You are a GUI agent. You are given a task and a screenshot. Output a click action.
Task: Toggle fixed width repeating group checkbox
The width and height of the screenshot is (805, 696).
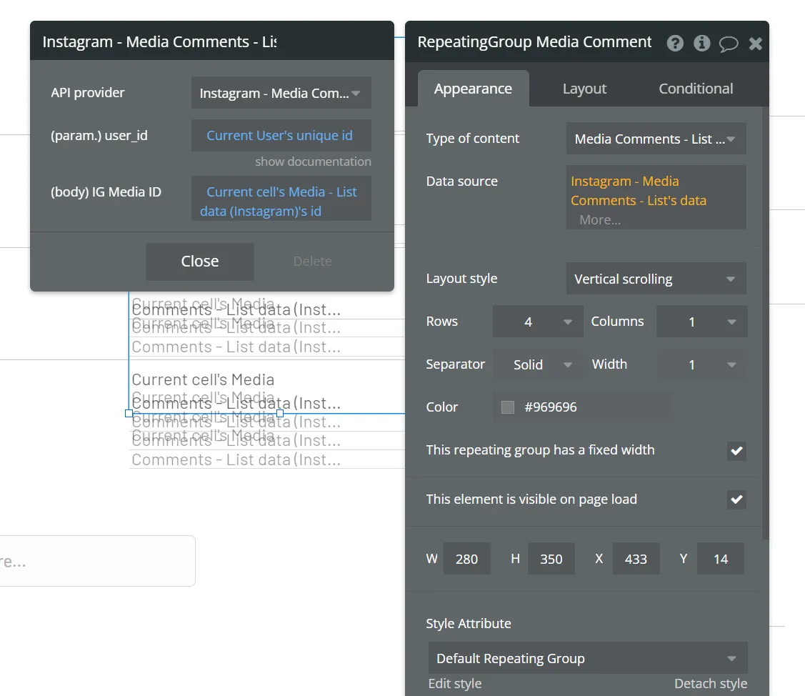736,451
